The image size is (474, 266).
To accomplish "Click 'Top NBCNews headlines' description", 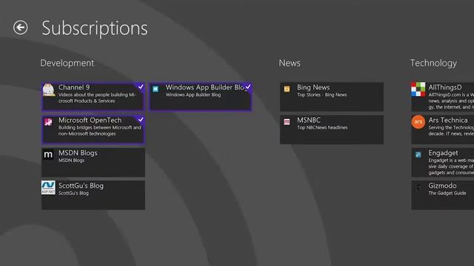I will (x=322, y=128).
